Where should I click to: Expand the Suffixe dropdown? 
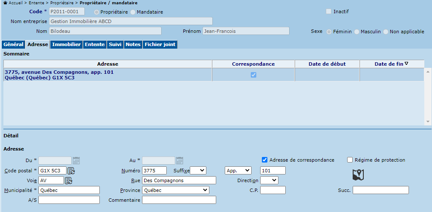tap(198, 171)
